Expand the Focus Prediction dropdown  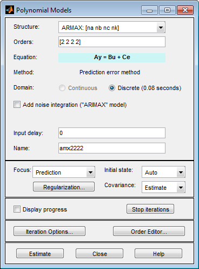[64, 172]
